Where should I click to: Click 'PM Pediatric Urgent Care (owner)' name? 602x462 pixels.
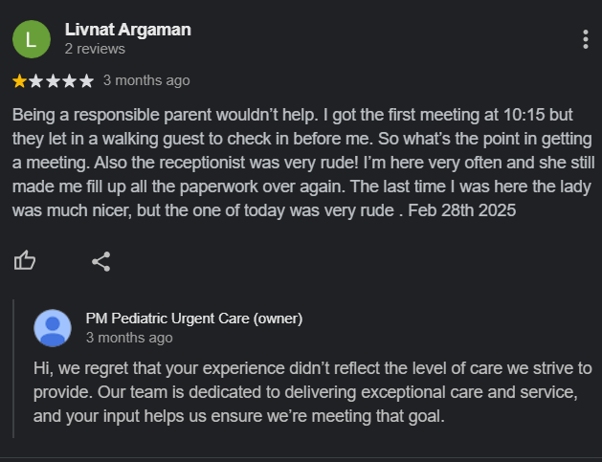click(194, 319)
